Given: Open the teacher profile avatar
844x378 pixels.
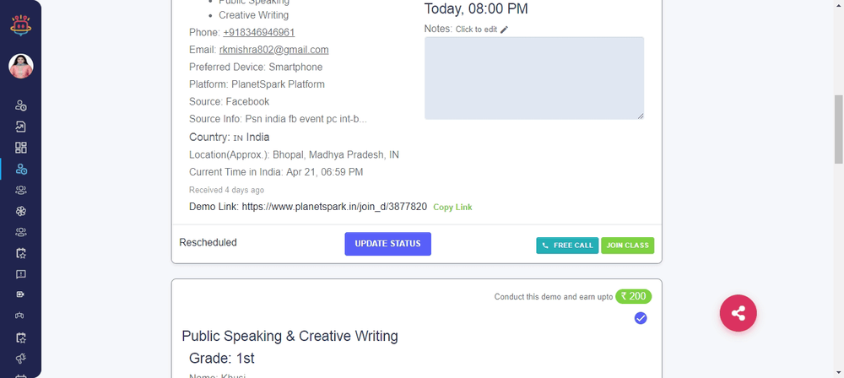Looking at the screenshot, I should (21, 66).
